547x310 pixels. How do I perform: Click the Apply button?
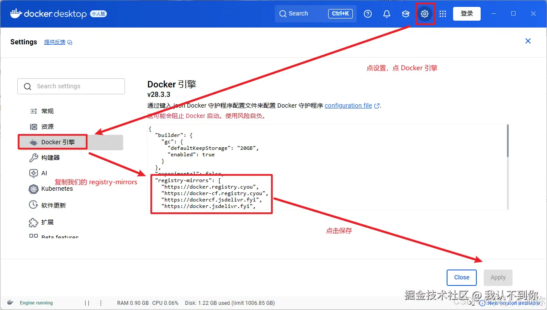coord(498,277)
